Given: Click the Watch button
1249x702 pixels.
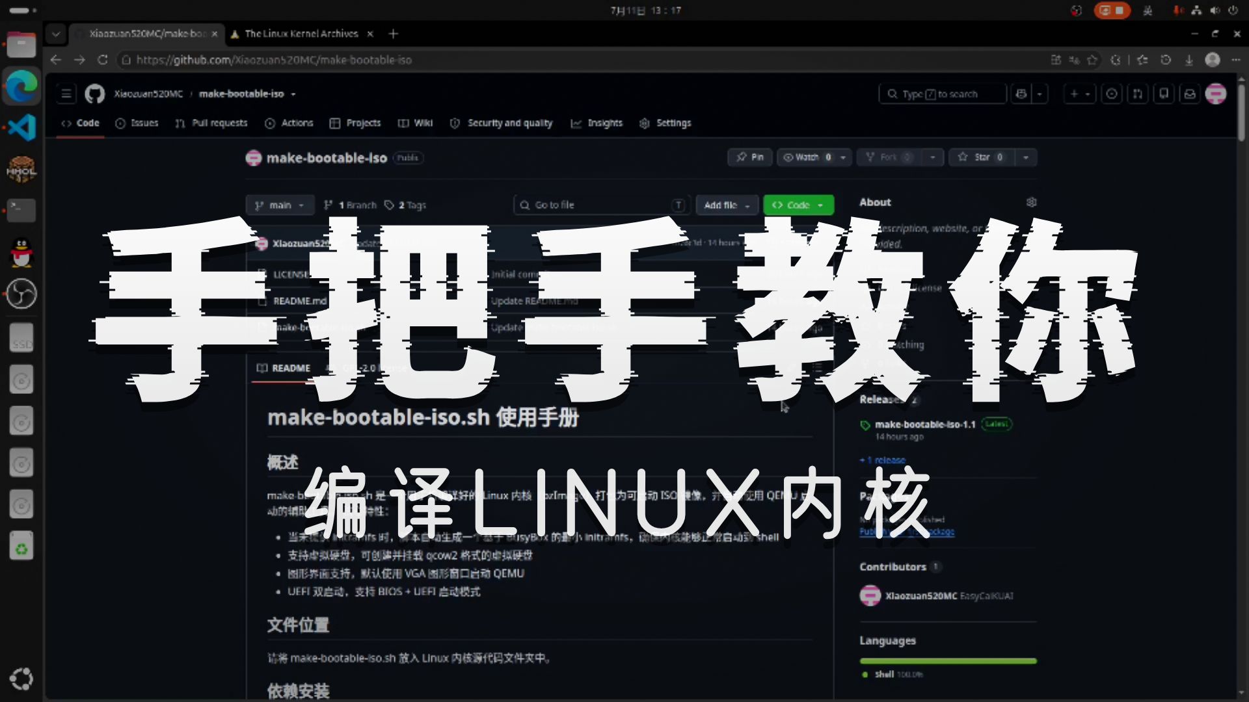Looking at the screenshot, I should (x=807, y=157).
